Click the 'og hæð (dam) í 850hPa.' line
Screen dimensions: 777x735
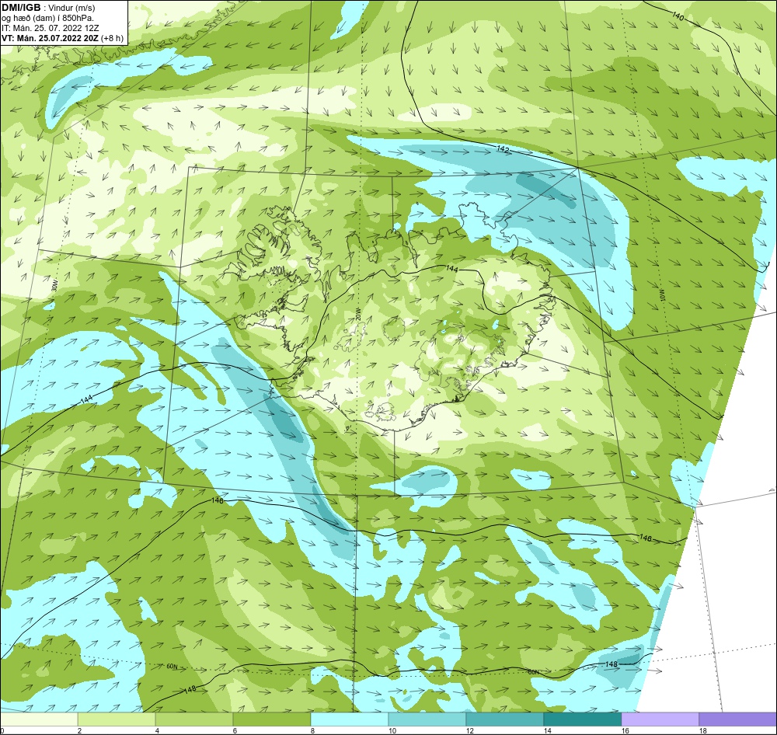[47, 18]
